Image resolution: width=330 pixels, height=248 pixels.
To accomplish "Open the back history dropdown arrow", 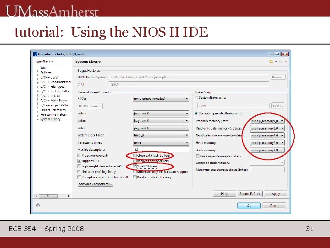I will pyautogui.click(x=276, y=62).
